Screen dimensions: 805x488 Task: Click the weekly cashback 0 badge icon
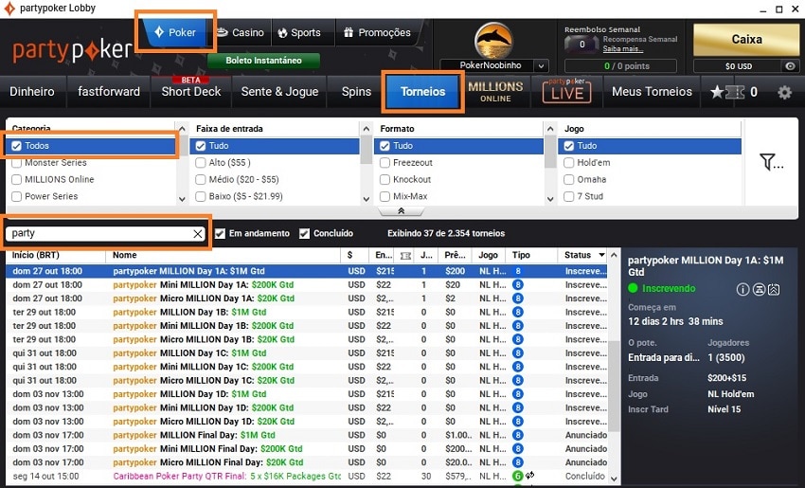click(x=581, y=45)
